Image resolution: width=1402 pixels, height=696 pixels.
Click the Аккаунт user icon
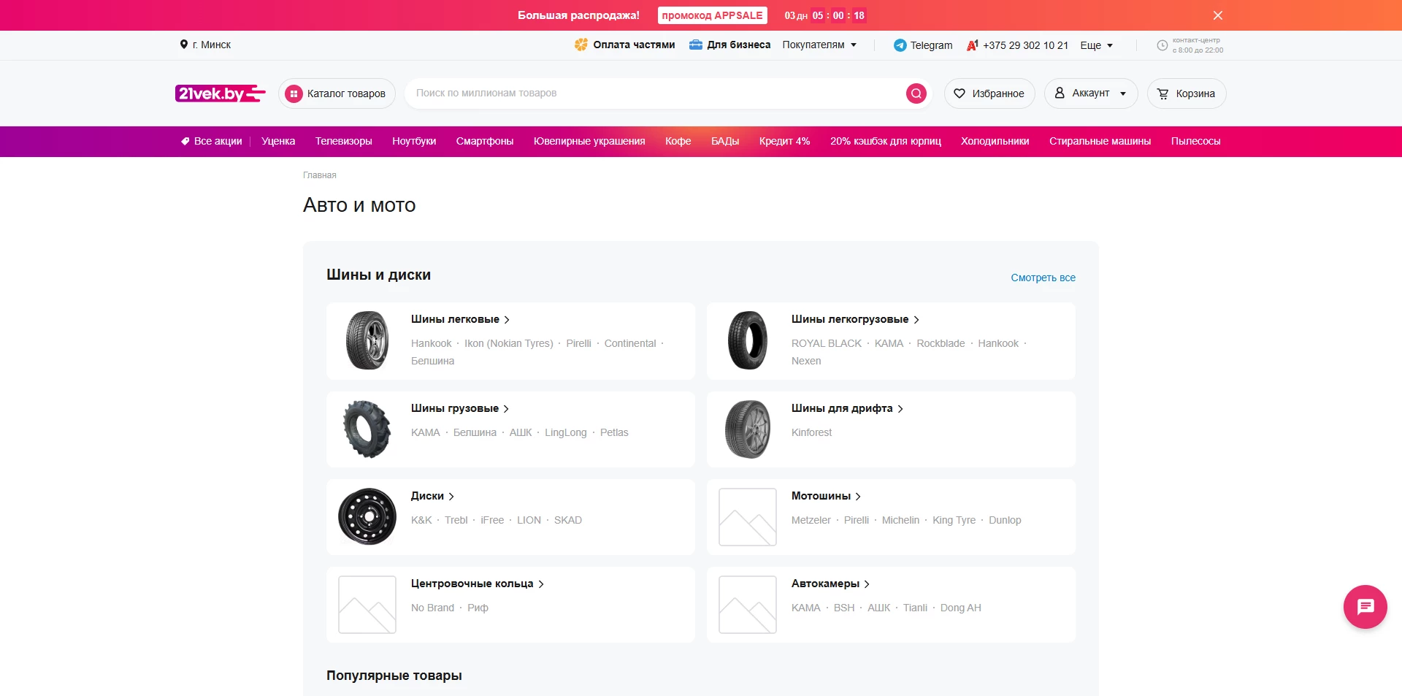click(1060, 93)
